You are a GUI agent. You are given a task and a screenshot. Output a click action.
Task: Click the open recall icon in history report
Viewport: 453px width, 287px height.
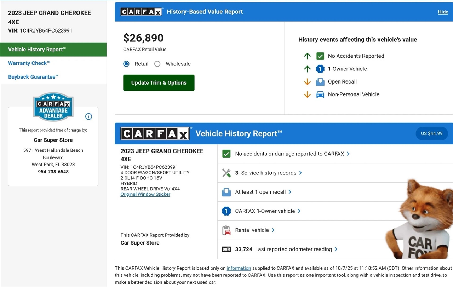click(x=226, y=192)
